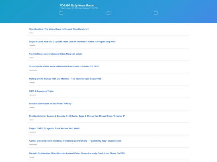Screen dimensions: 217x162
Task: Click the Friday, October 30, 2020 date line
Action: point(79,8)
